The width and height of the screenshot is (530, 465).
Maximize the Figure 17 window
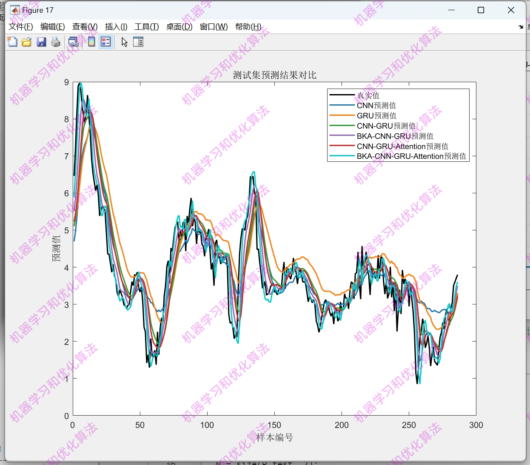[x=481, y=10]
